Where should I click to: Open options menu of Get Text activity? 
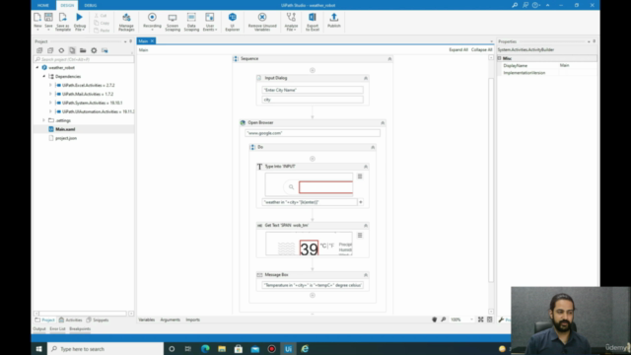pyautogui.click(x=360, y=235)
